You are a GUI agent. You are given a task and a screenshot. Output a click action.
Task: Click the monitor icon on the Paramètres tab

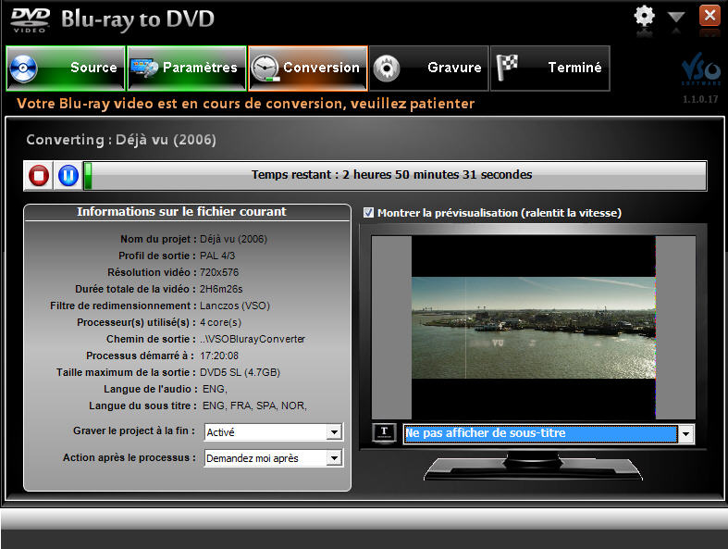tap(144, 68)
